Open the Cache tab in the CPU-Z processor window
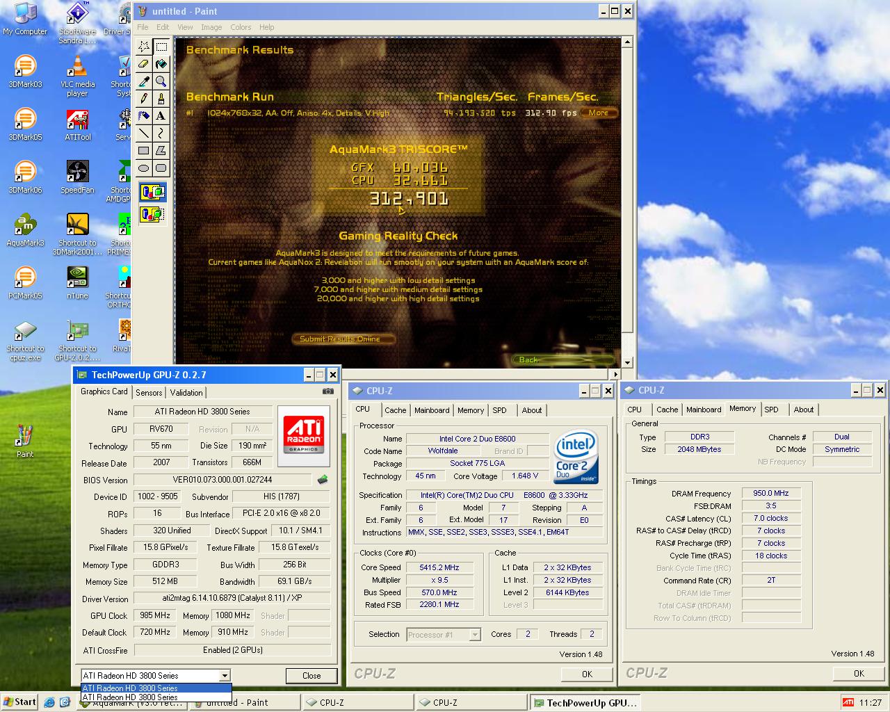The width and height of the screenshot is (890, 712). (x=395, y=410)
